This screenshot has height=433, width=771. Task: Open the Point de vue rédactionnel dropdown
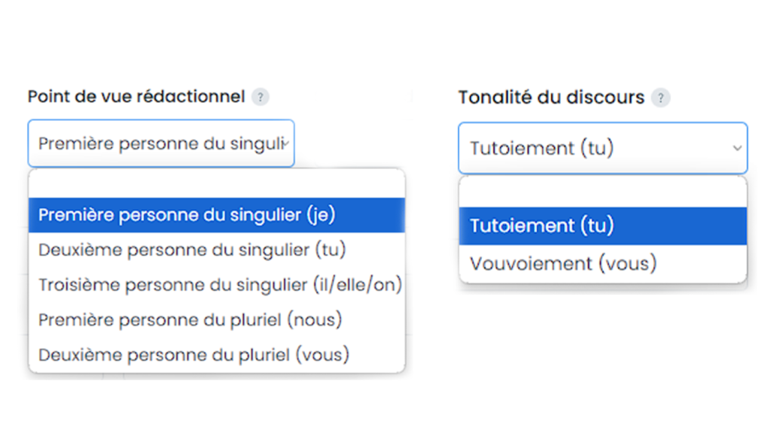pos(161,144)
